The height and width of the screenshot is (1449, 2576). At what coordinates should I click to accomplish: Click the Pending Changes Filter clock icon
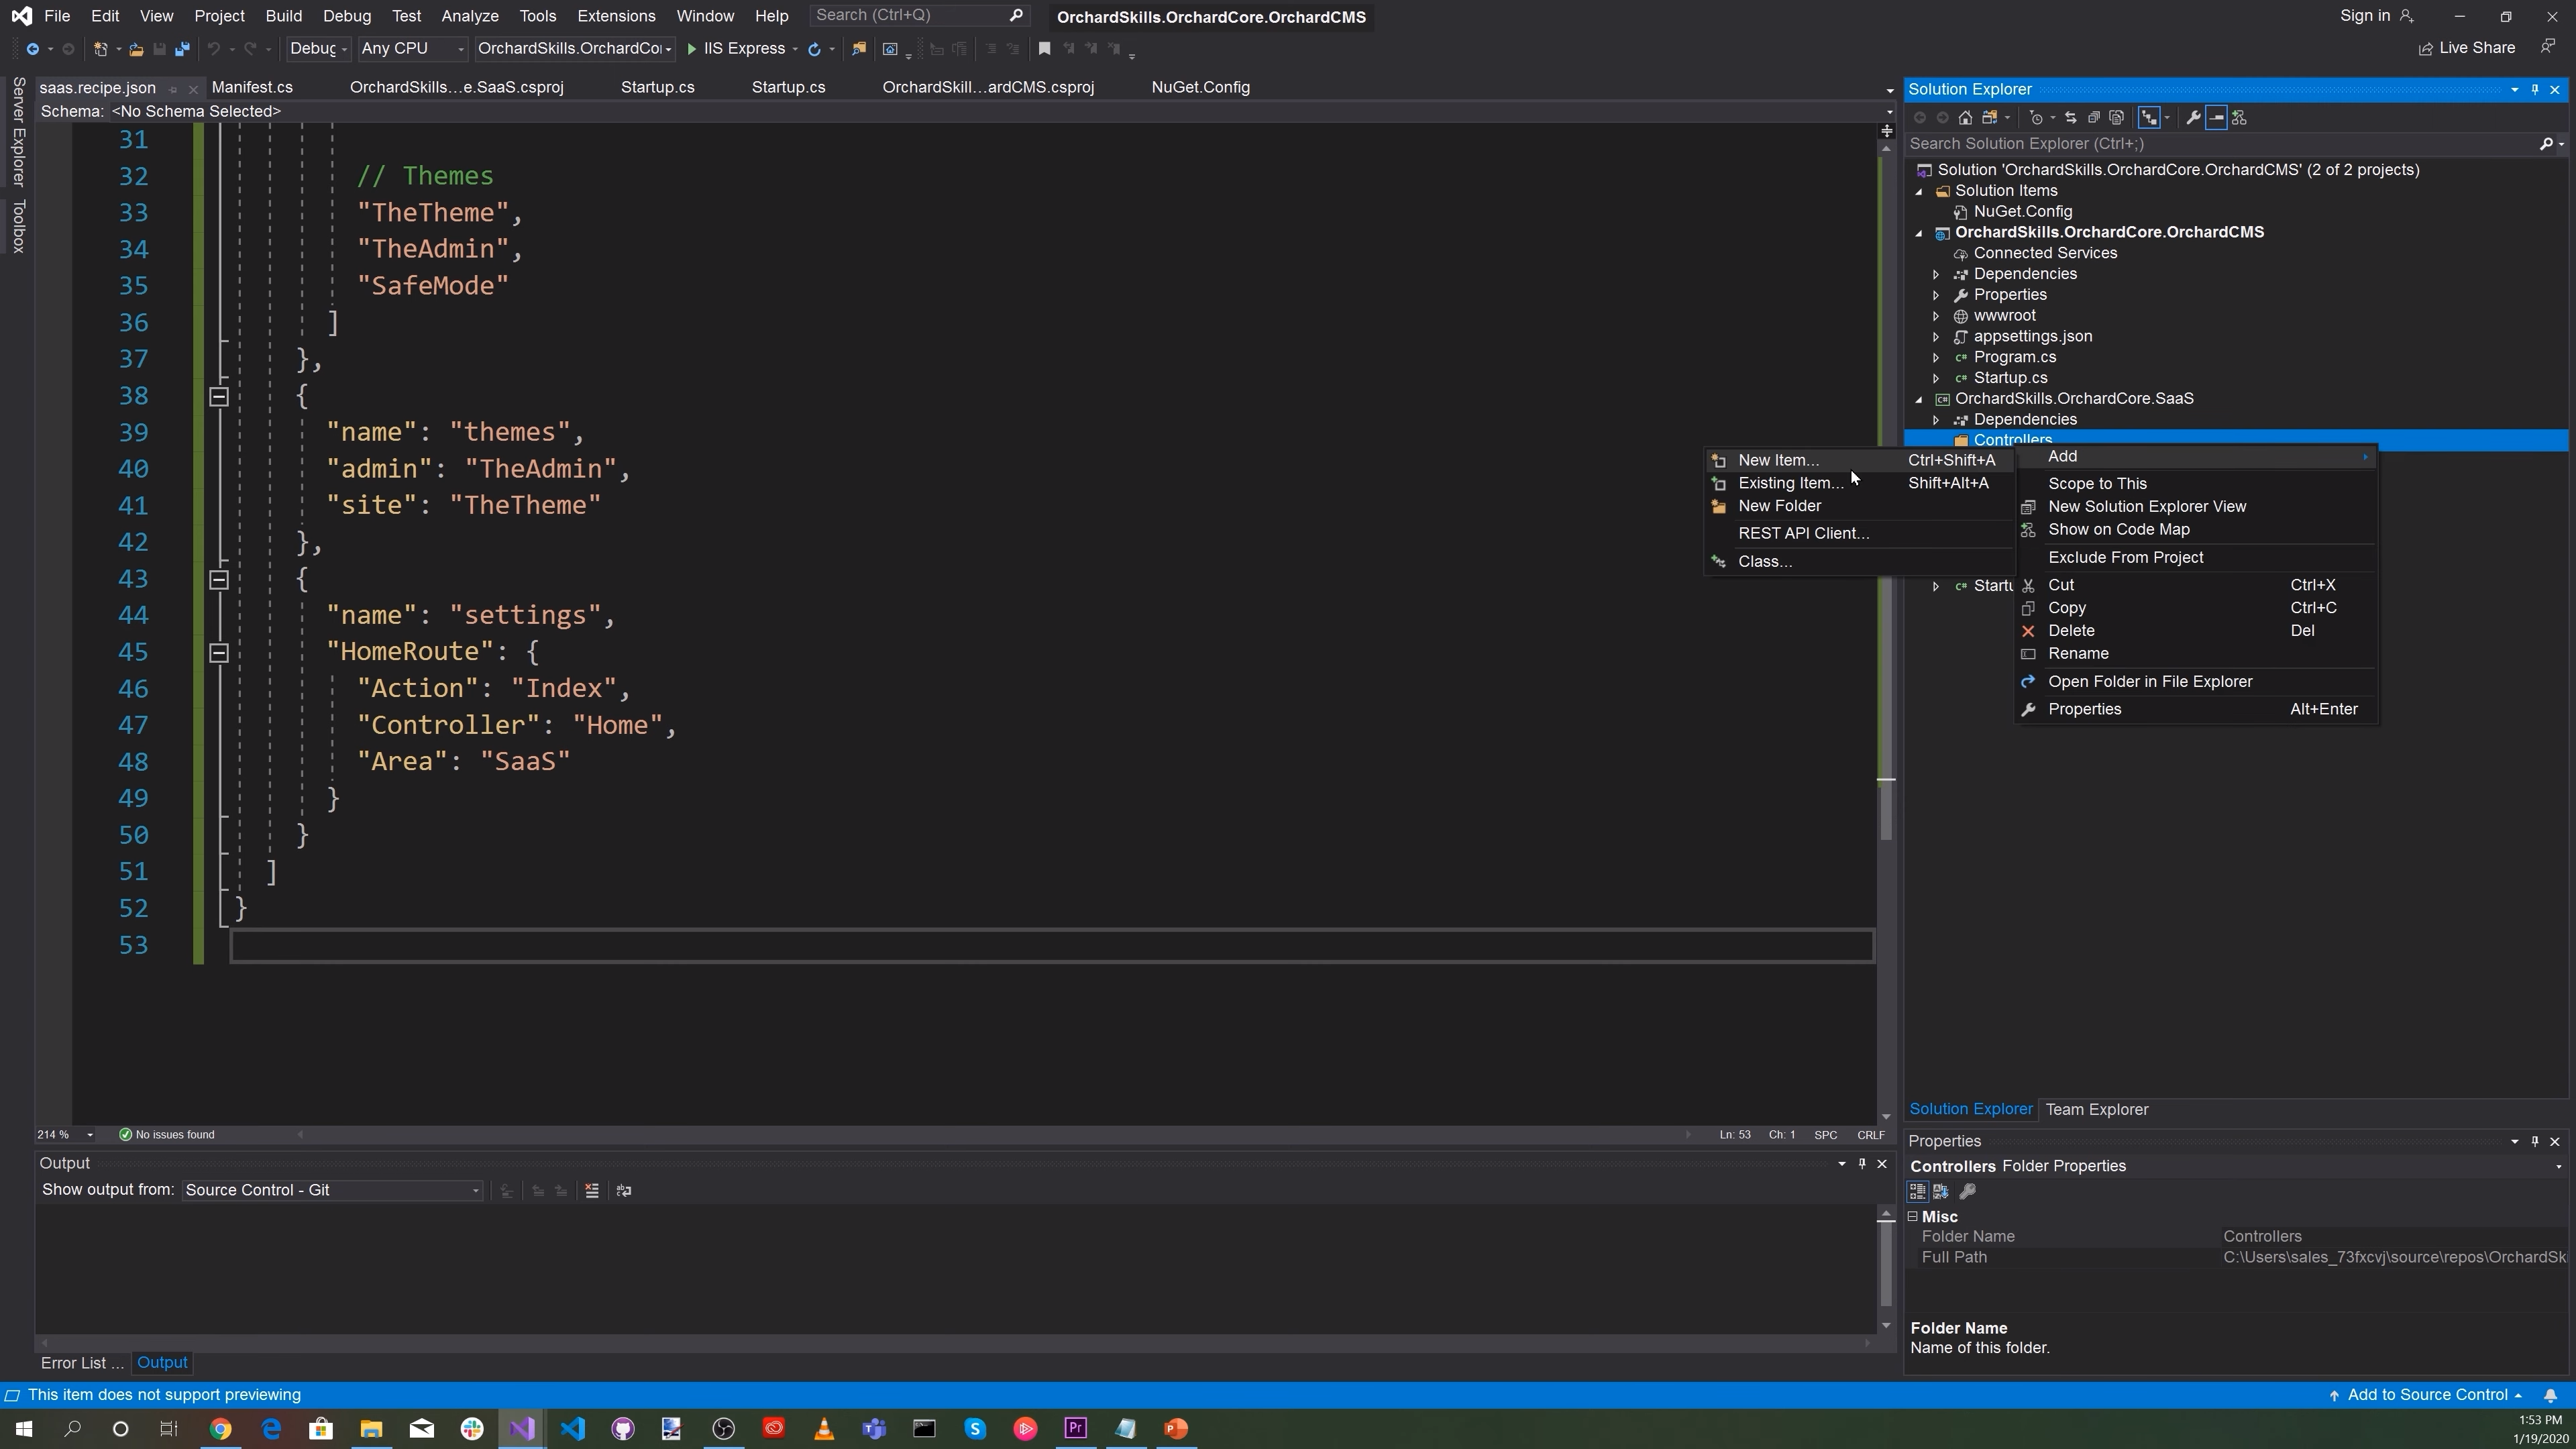(2036, 118)
